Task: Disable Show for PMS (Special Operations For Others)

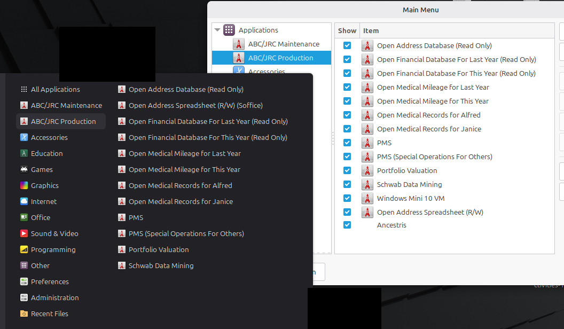Action: point(347,156)
